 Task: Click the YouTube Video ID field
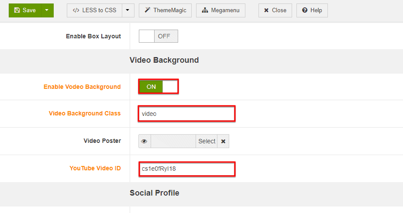click(187, 169)
